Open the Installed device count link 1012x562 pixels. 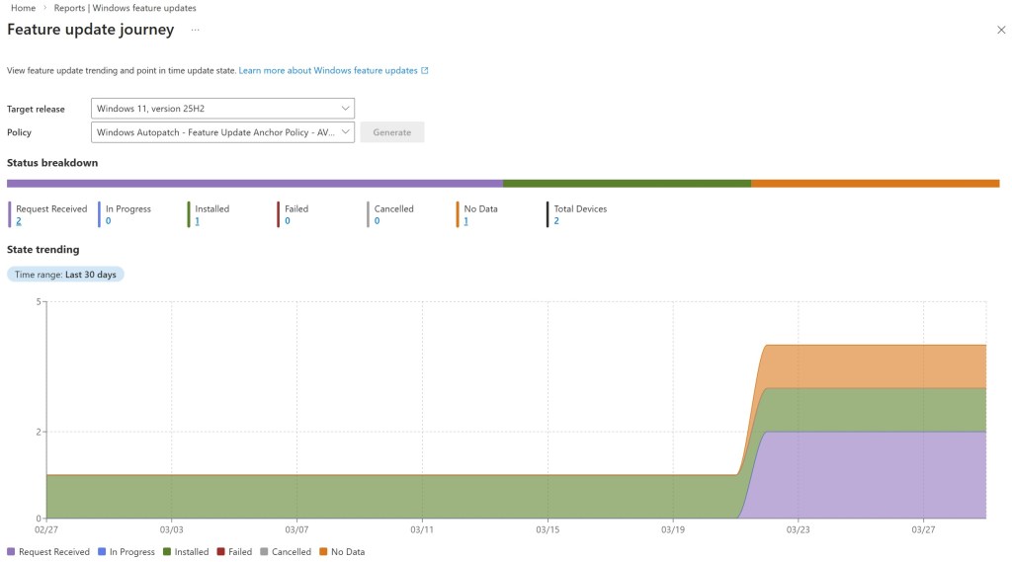[197, 221]
